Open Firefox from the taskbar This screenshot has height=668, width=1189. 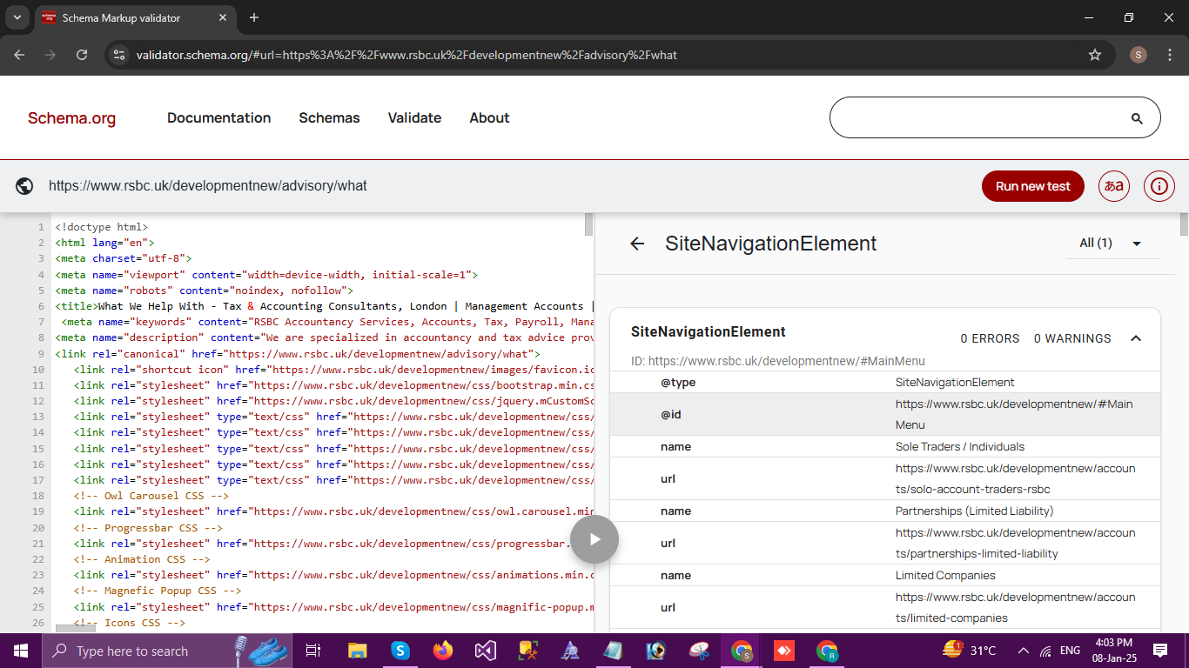pyautogui.click(x=443, y=651)
